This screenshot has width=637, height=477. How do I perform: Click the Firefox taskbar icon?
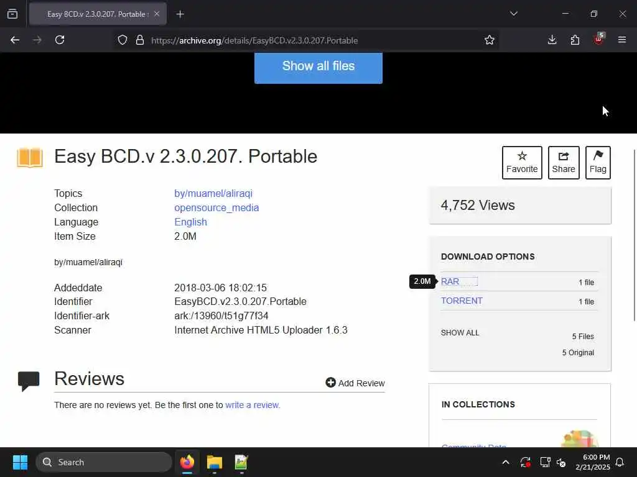(187, 462)
